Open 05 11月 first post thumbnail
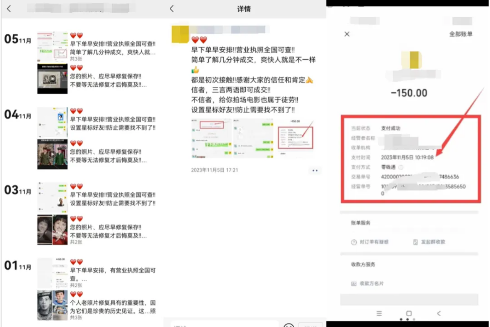490x327 pixels. click(x=52, y=47)
